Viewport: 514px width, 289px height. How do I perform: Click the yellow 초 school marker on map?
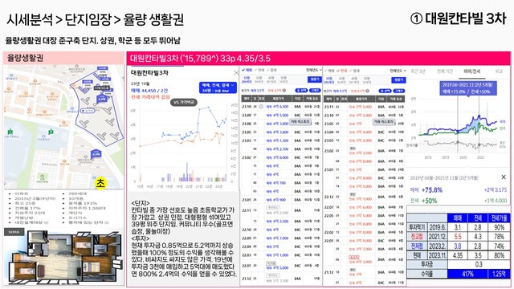click(x=100, y=183)
